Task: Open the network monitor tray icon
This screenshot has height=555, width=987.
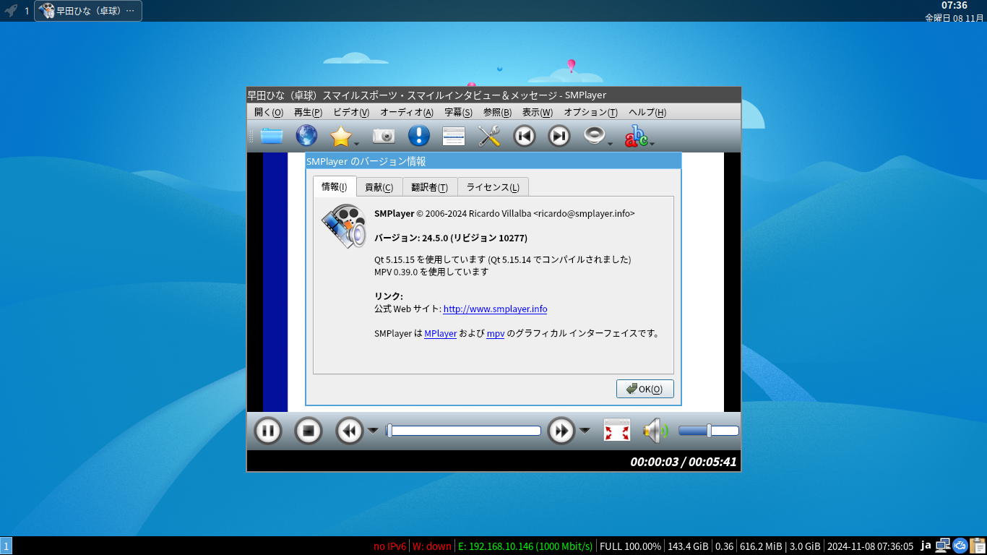Action: coord(942,546)
